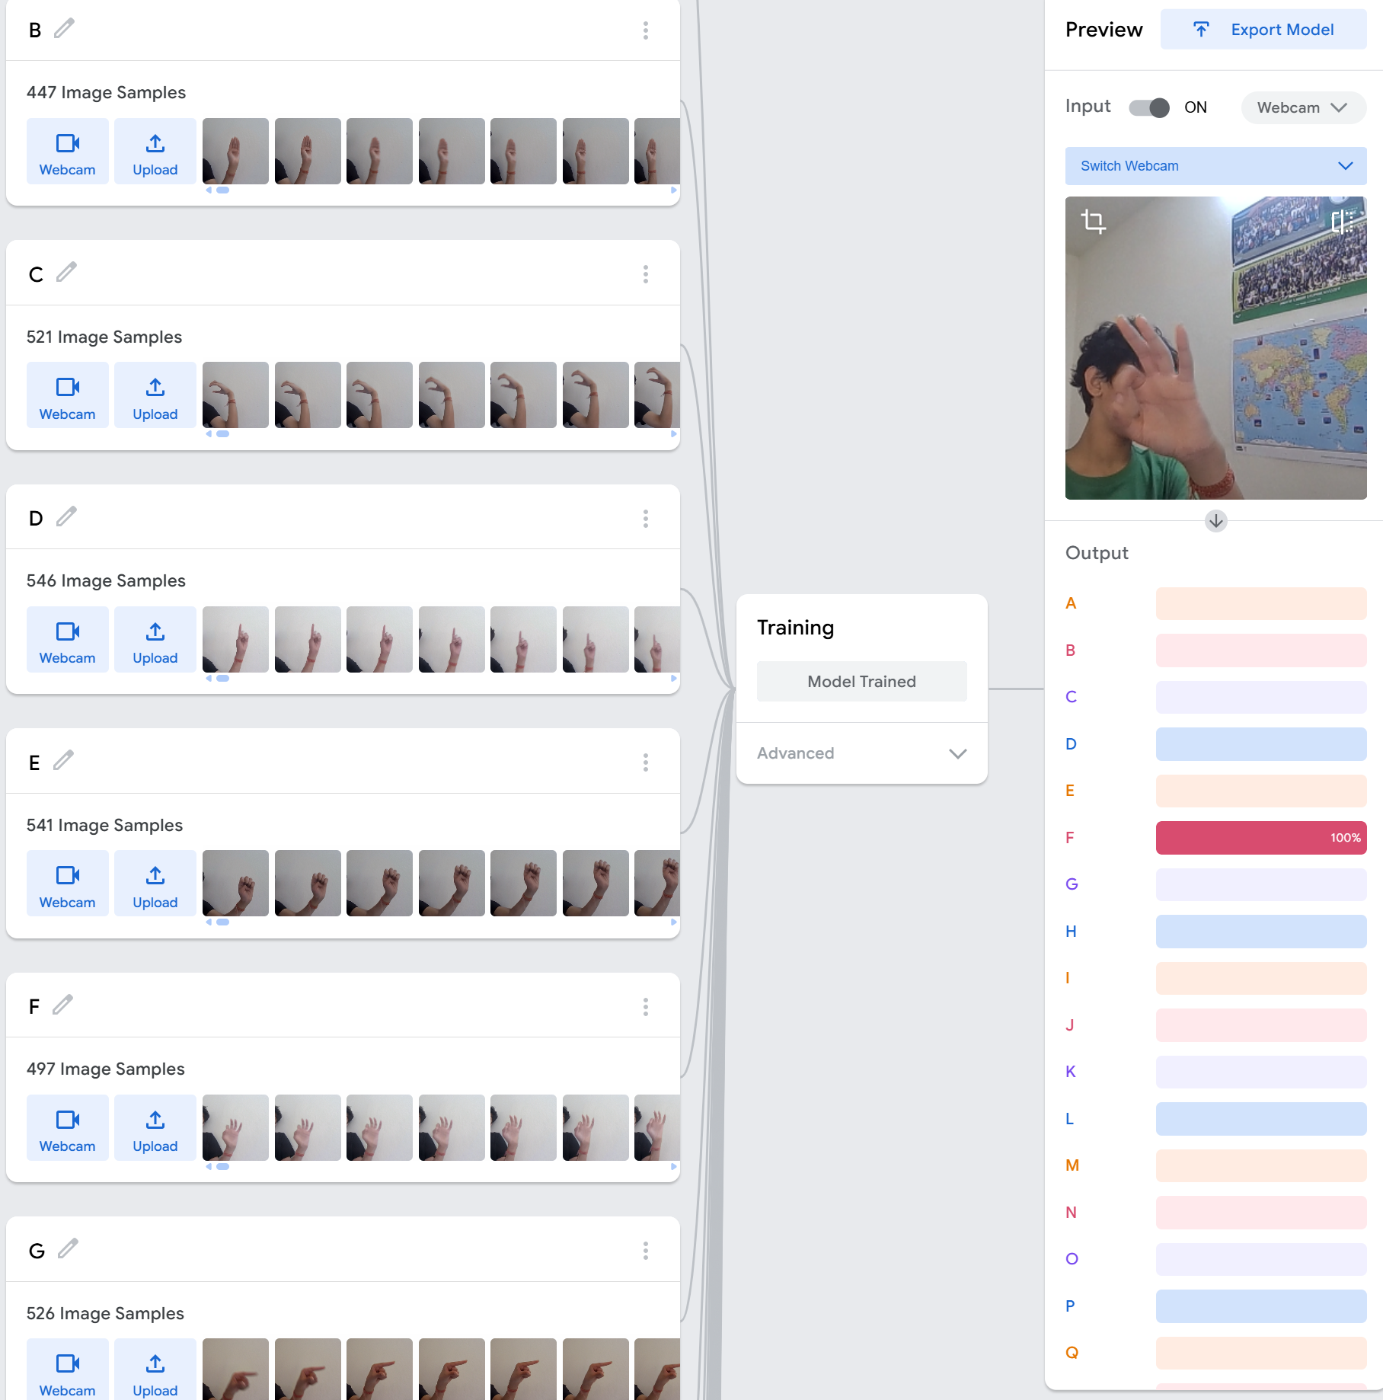Click the '541 Image Samples' label
The image size is (1383, 1400).
[x=104, y=825]
